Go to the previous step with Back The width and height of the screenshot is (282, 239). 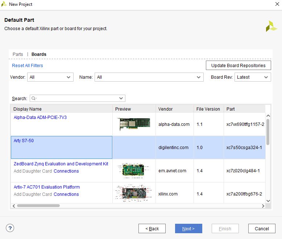(152, 228)
